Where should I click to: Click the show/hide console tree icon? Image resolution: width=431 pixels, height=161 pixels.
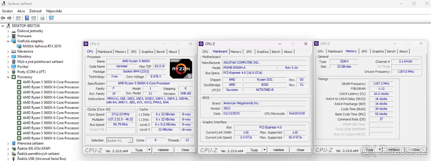(18, 18)
